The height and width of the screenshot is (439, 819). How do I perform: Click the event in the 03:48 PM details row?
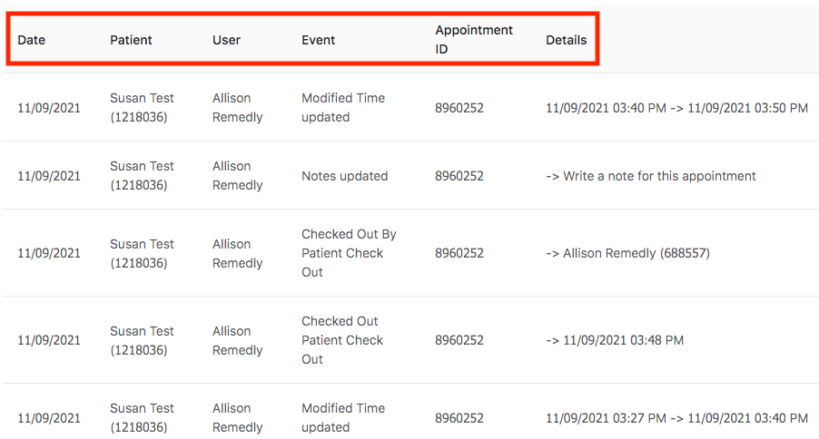pos(341,340)
